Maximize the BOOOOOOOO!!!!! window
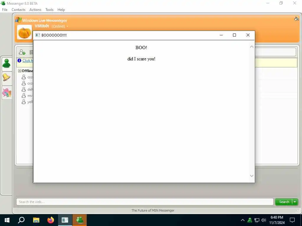Viewport: 302px width, 226px height. click(x=234, y=35)
